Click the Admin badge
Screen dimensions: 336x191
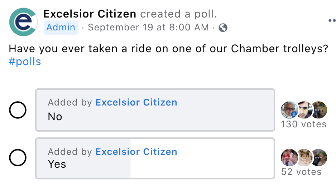click(61, 28)
